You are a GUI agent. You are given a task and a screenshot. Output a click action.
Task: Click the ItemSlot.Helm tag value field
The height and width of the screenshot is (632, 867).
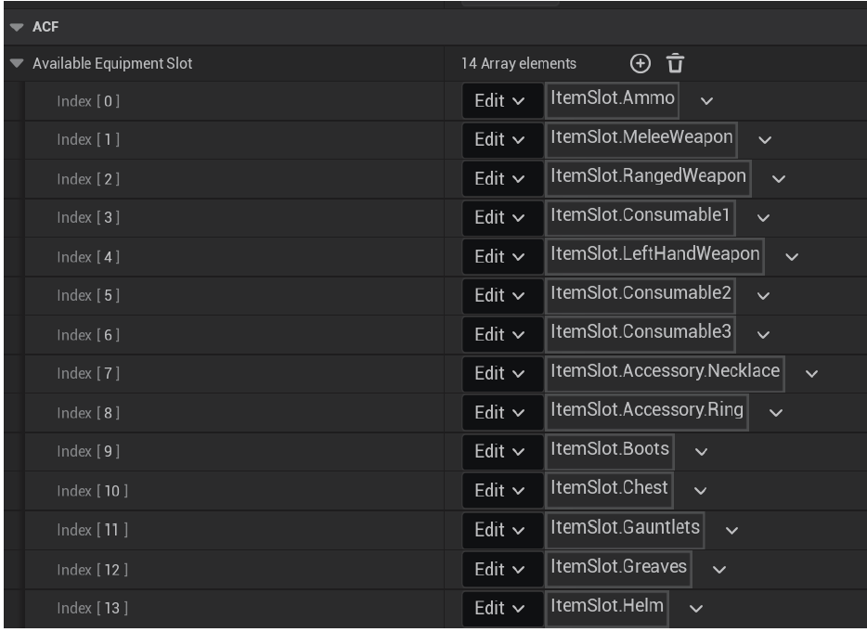click(x=606, y=608)
